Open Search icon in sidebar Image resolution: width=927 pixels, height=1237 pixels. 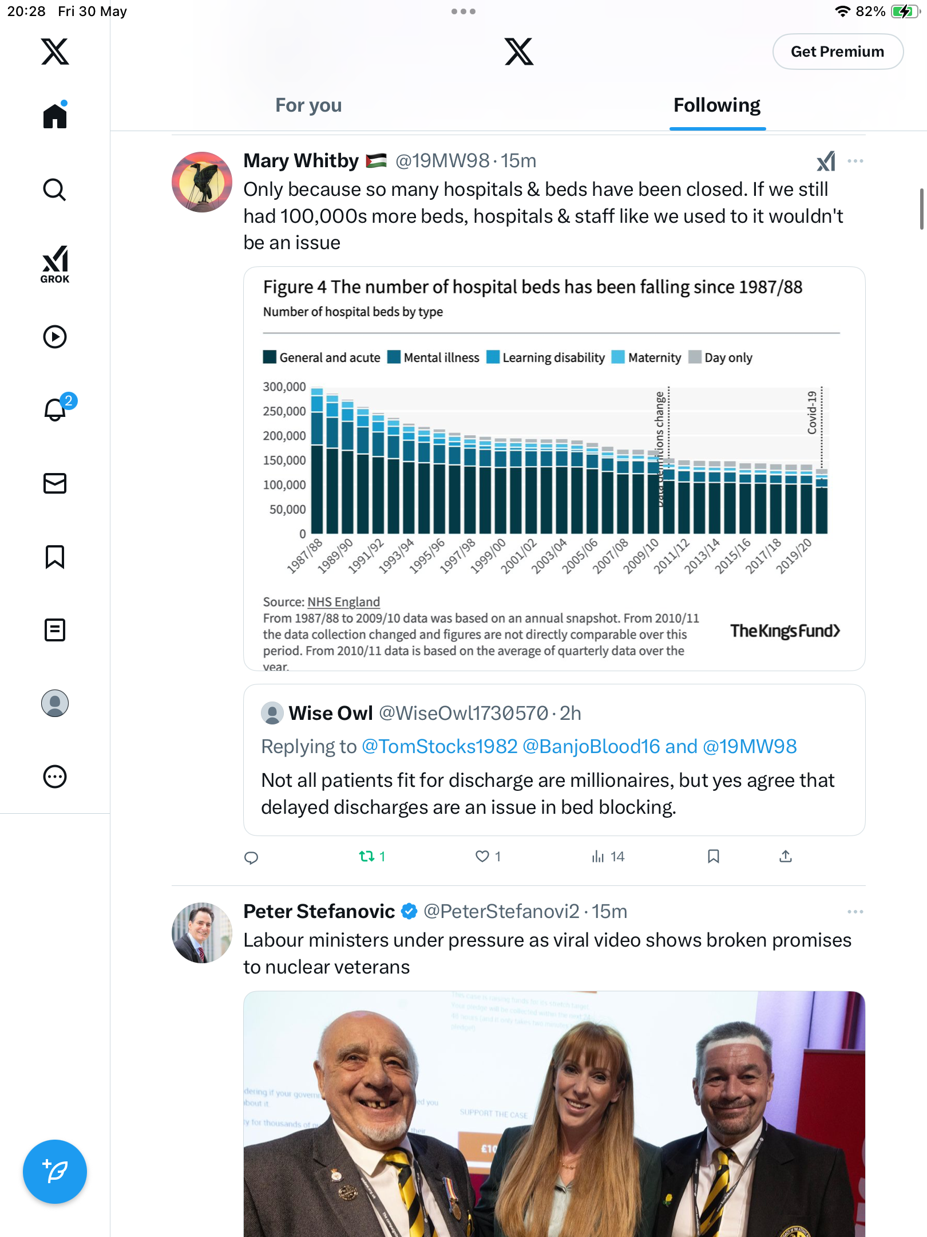[x=55, y=190]
